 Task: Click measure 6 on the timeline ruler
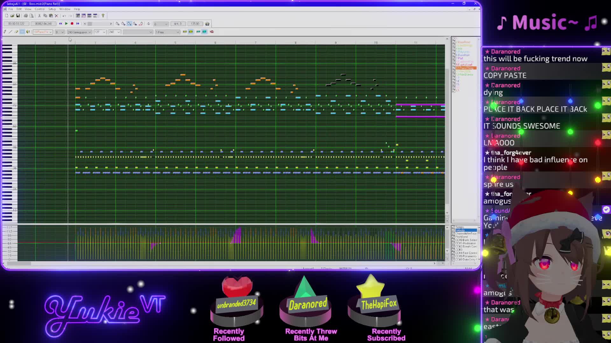tap(215, 43)
